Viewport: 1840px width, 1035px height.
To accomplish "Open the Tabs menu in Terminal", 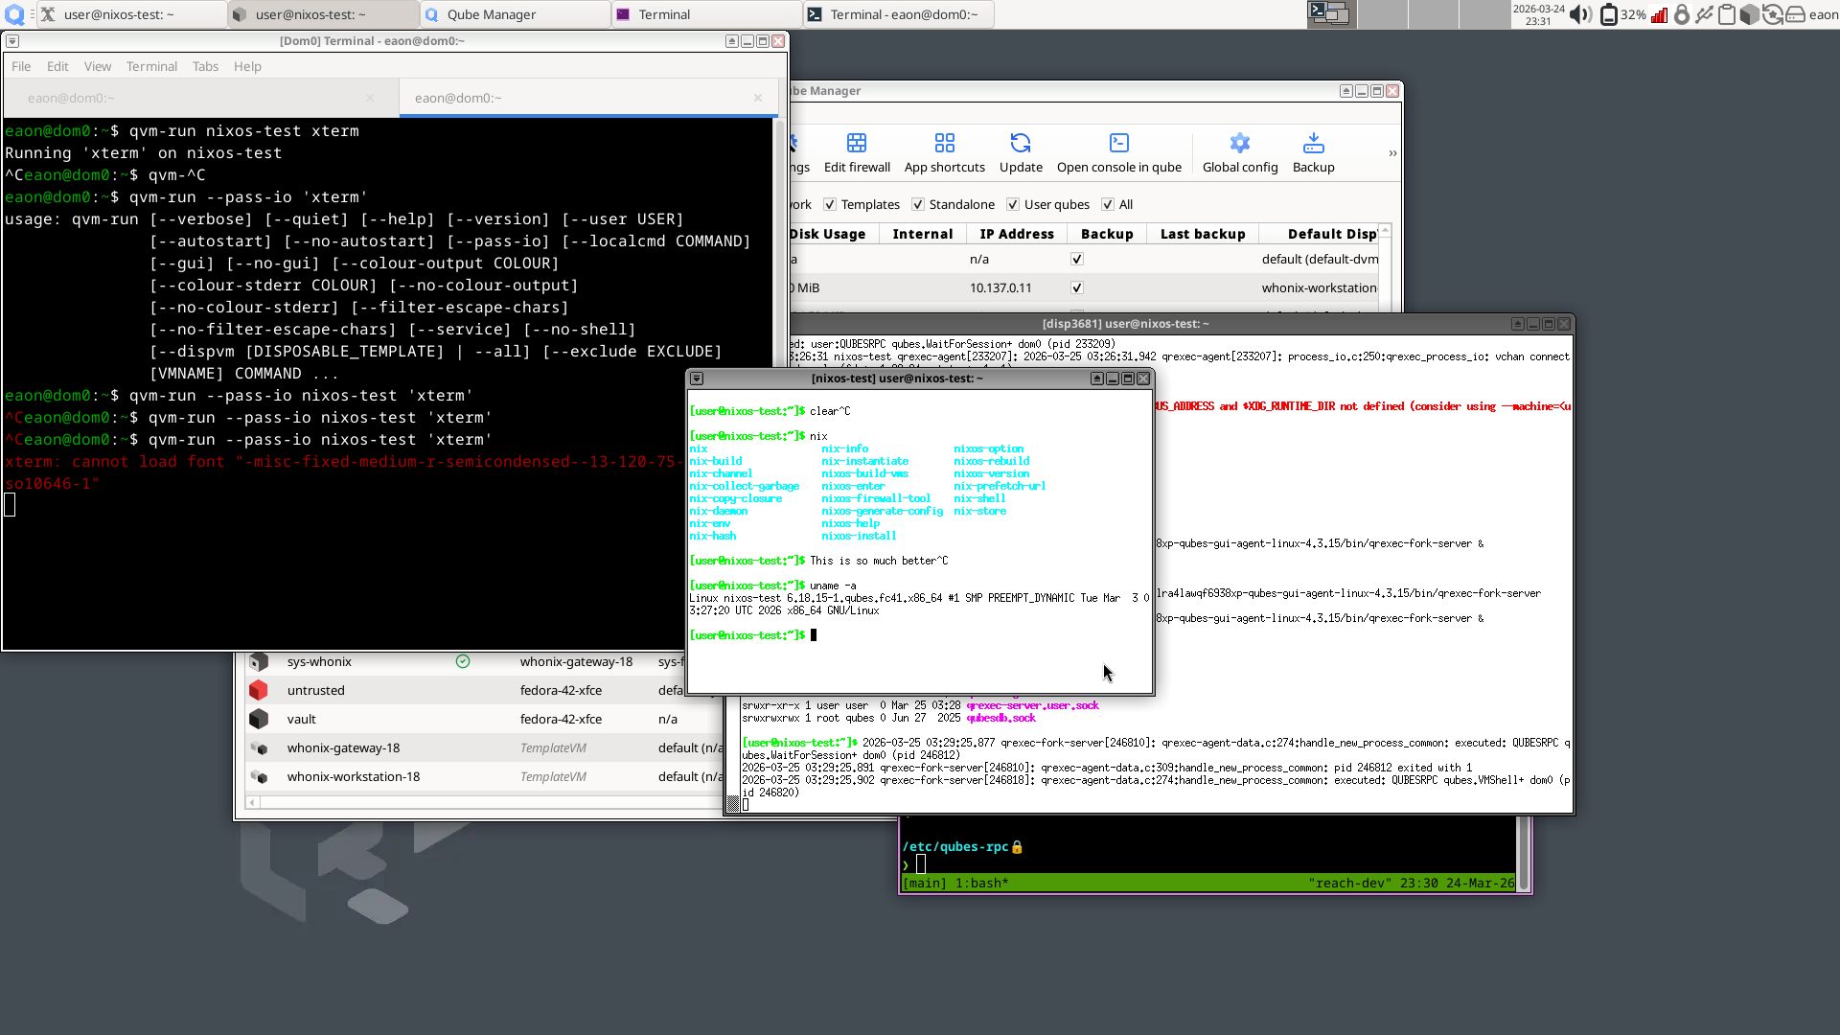I will [205, 66].
